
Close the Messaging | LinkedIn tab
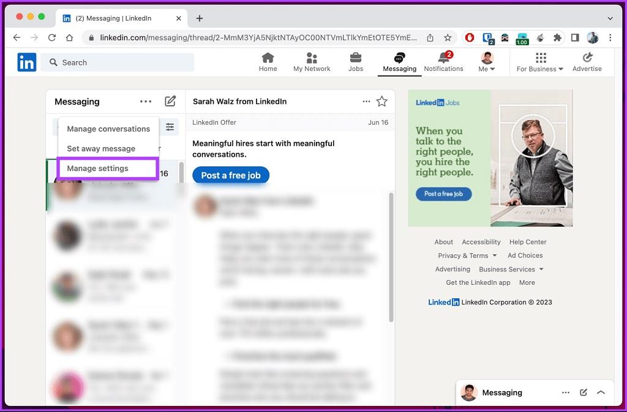(x=179, y=18)
